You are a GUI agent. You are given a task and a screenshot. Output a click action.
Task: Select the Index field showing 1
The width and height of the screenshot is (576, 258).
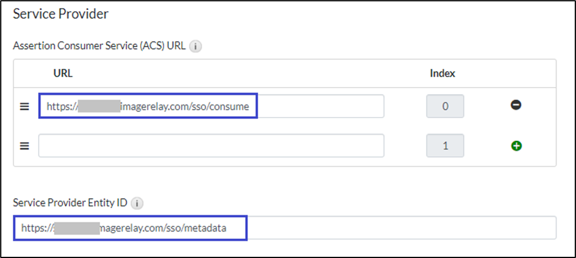[x=445, y=146]
